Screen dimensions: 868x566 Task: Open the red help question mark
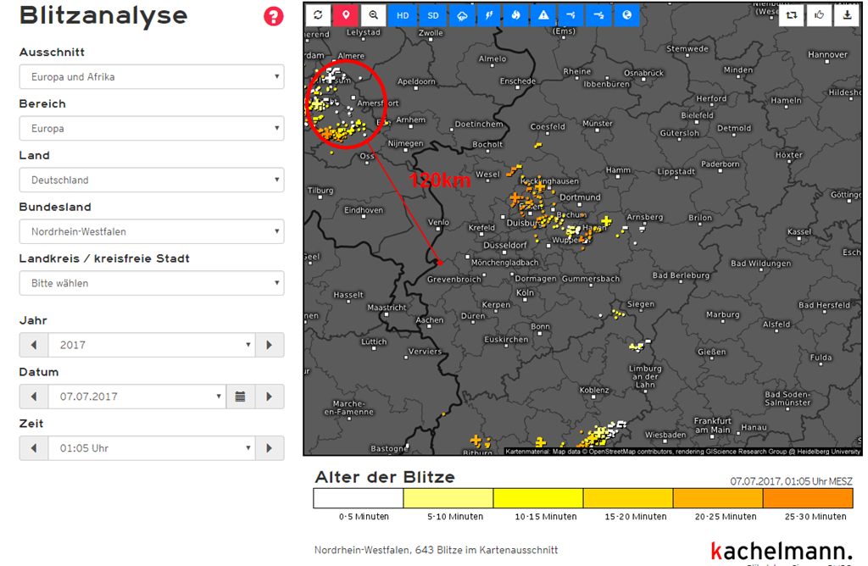tap(273, 16)
